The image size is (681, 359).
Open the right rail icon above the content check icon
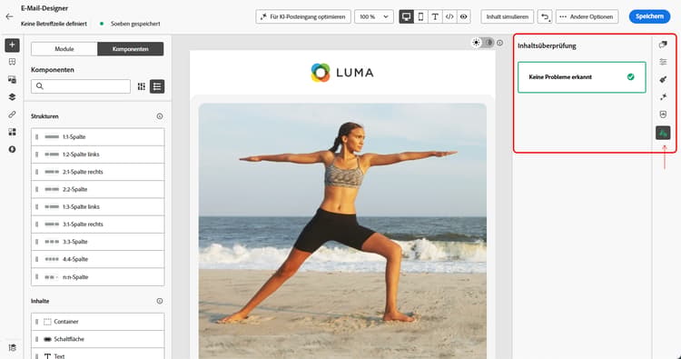pyautogui.click(x=663, y=115)
